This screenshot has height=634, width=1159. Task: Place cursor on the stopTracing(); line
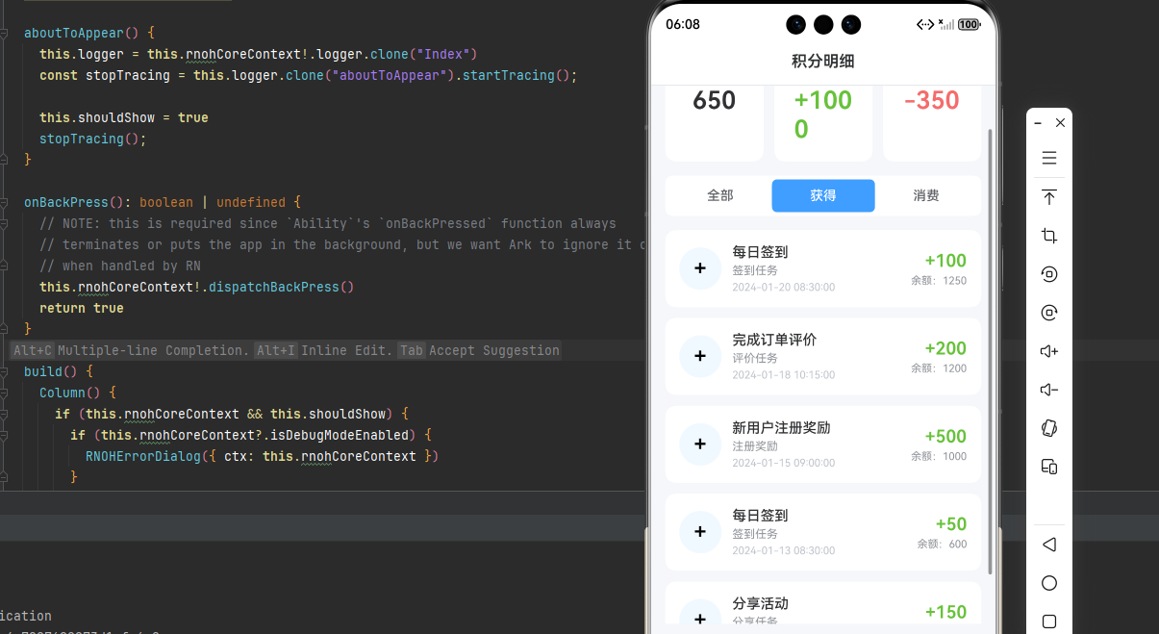[x=93, y=139]
